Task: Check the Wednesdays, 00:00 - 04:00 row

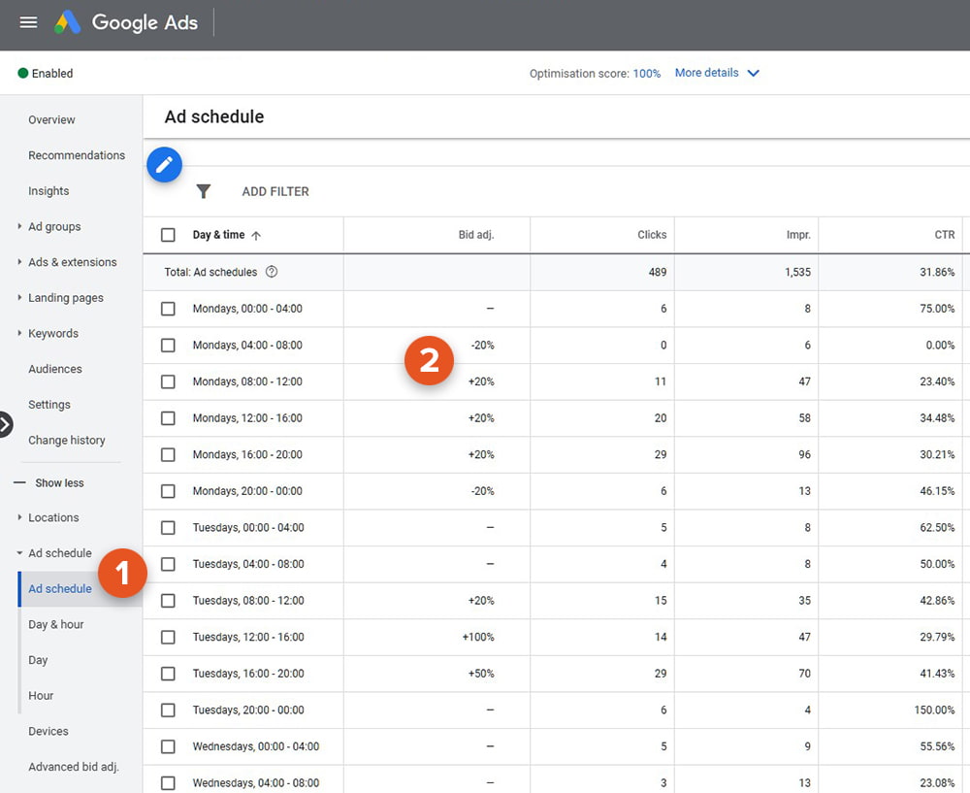Action: (168, 747)
